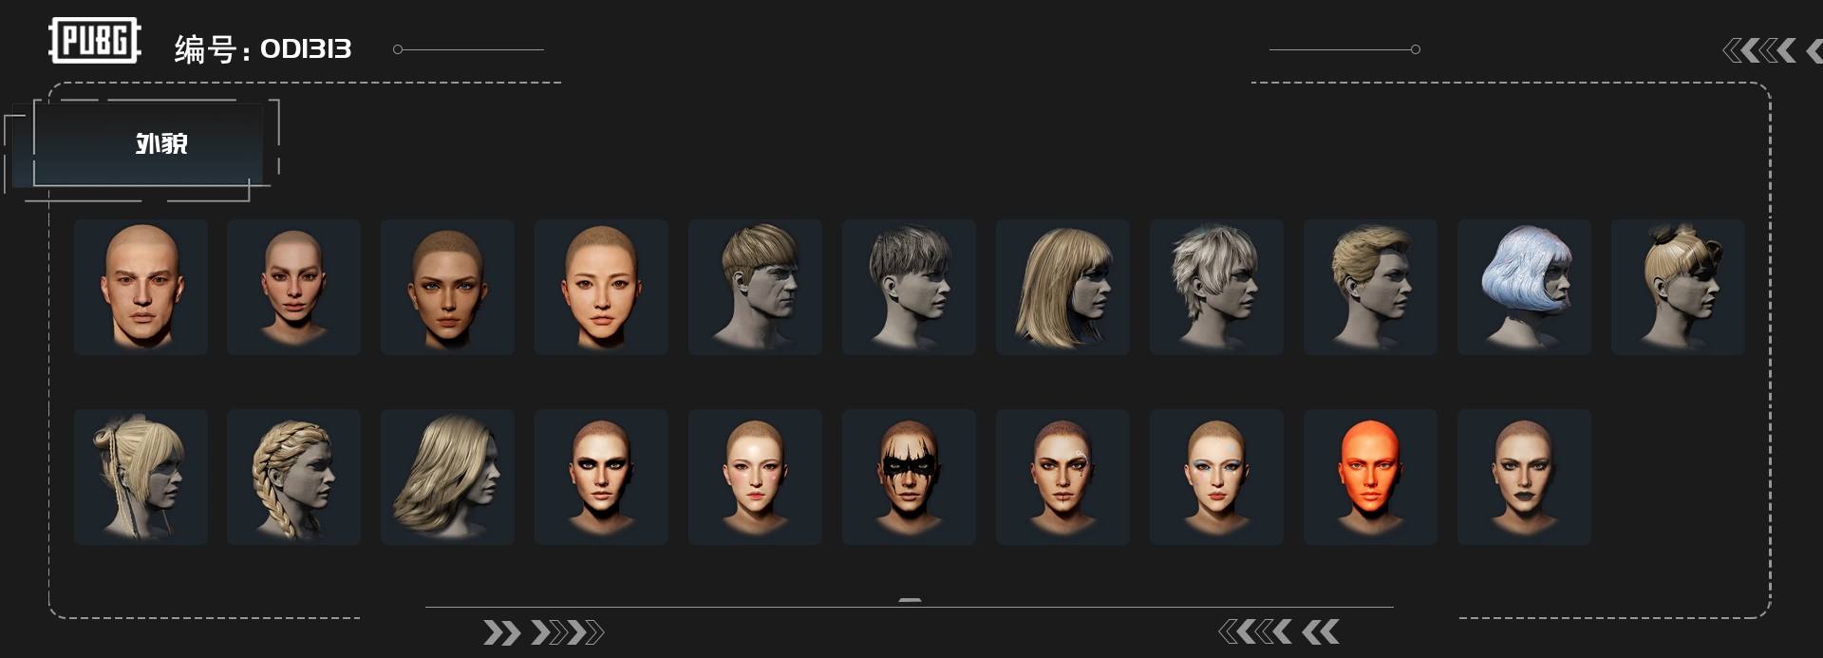
Task: Select the short swept-back blonde hairstyle
Action: (1370, 287)
